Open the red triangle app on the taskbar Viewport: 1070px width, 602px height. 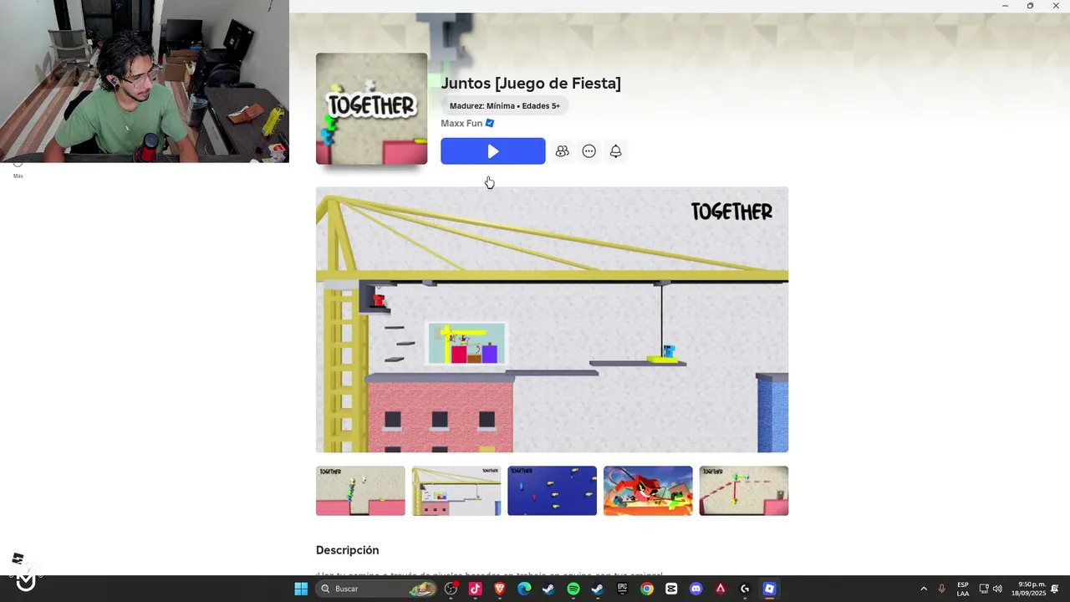[721, 589]
